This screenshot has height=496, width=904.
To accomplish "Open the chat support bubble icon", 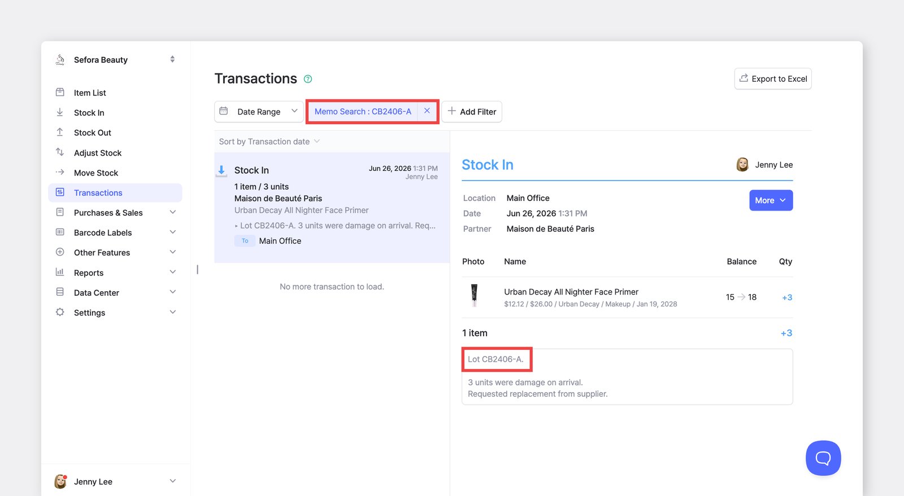I will click(x=823, y=458).
